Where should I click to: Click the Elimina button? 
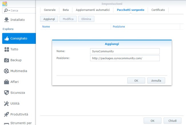86,19
